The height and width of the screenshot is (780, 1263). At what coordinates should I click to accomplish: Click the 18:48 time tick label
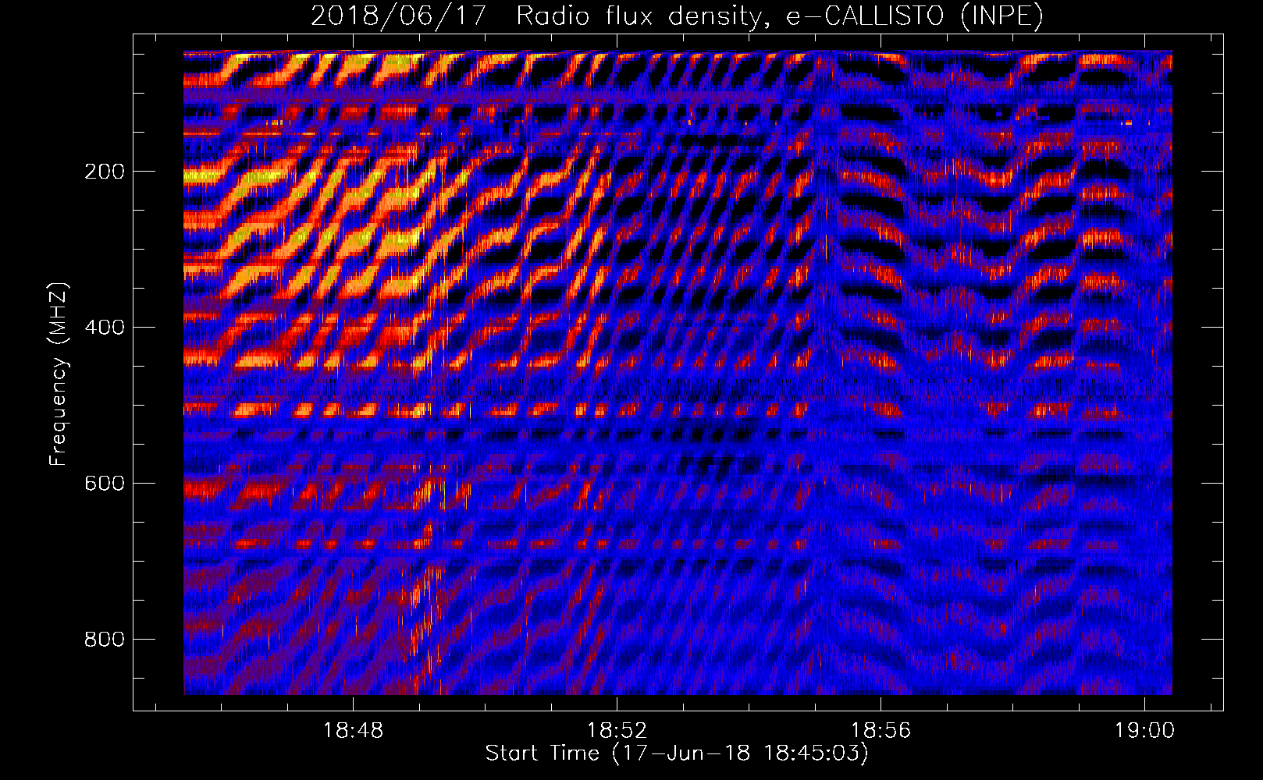pos(354,731)
